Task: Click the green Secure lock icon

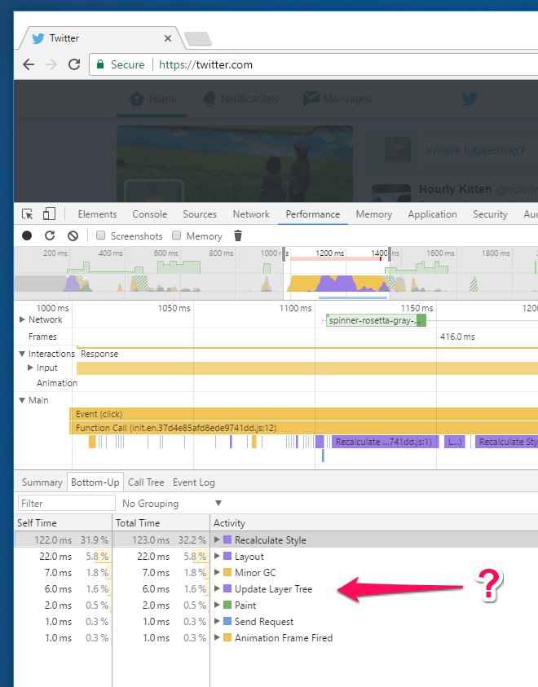Action: tap(100, 64)
